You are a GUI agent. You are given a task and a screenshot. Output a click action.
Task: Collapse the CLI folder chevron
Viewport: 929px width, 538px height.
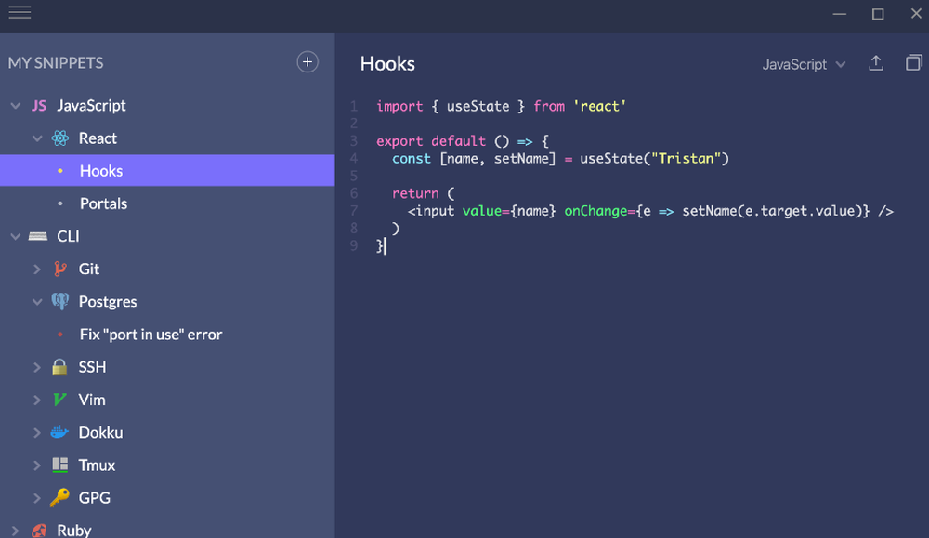pyautogui.click(x=16, y=236)
